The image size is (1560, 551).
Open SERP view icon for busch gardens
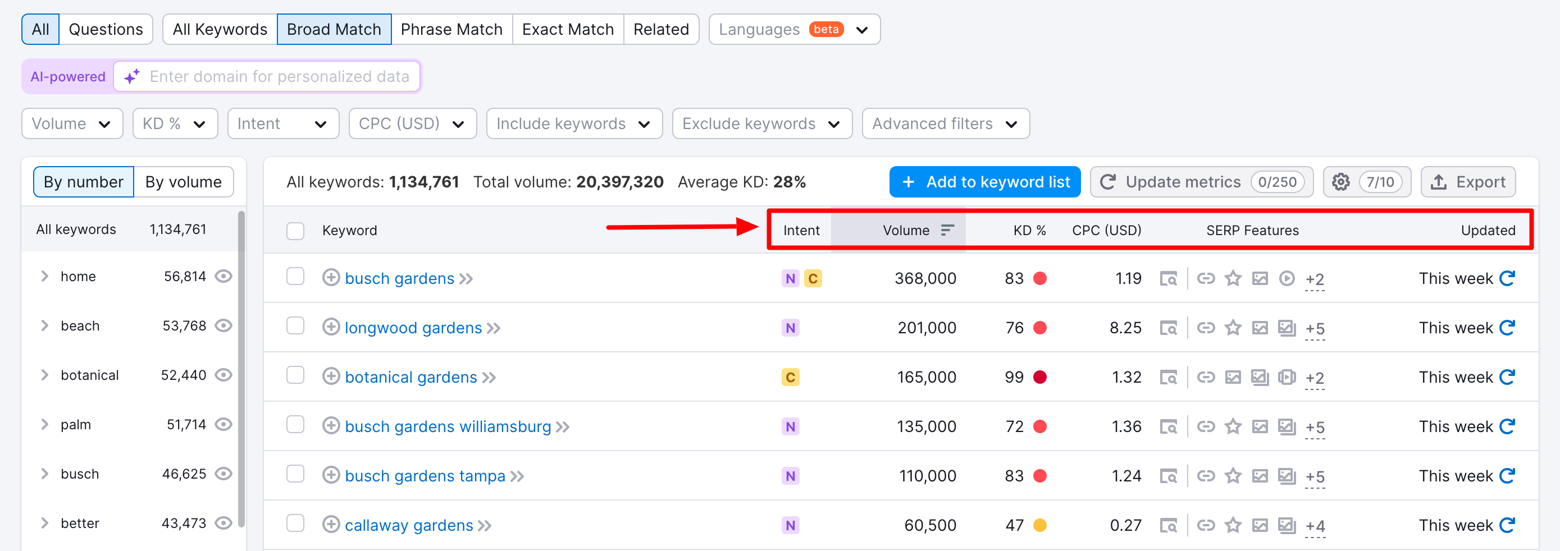(x=1168, y=279)
